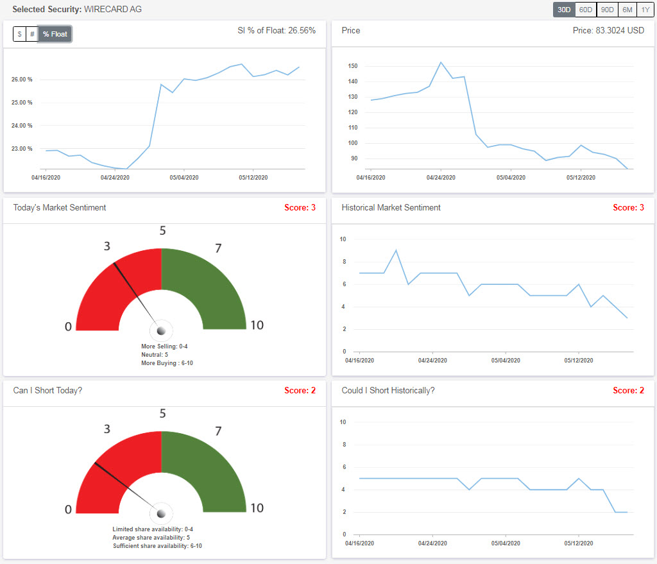Screen dimensions: 657x564
Task: Click Score: 3 on Today's Market Sentiment
Action: click(300, 207)
